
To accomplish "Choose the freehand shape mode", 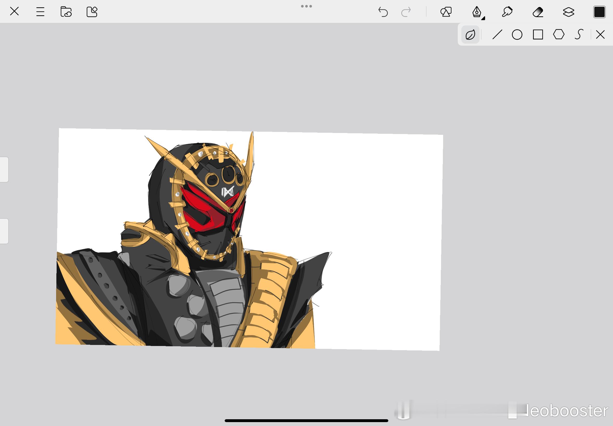I will point(470,35).
